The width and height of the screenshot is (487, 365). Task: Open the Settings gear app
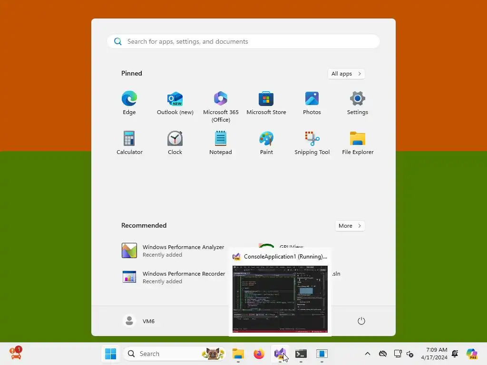click(358, 103)
